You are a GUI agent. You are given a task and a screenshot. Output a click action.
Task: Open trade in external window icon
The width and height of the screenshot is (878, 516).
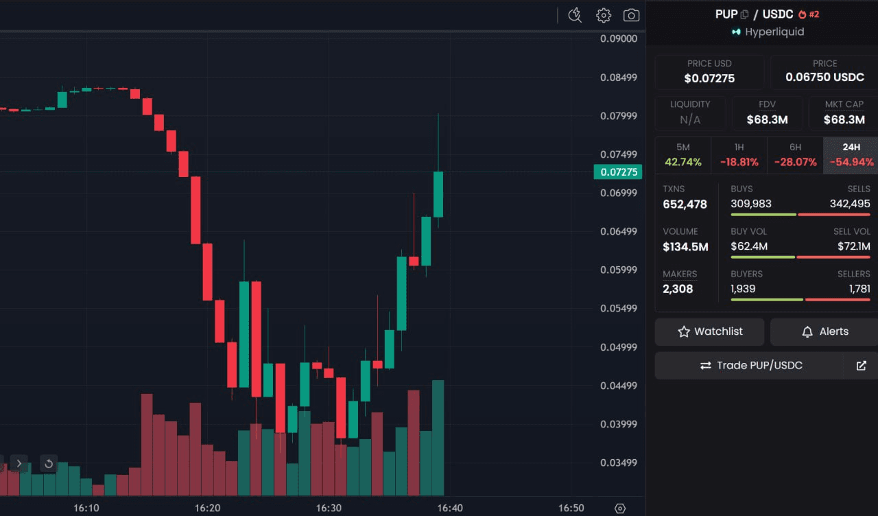click(x=862, y=366)
